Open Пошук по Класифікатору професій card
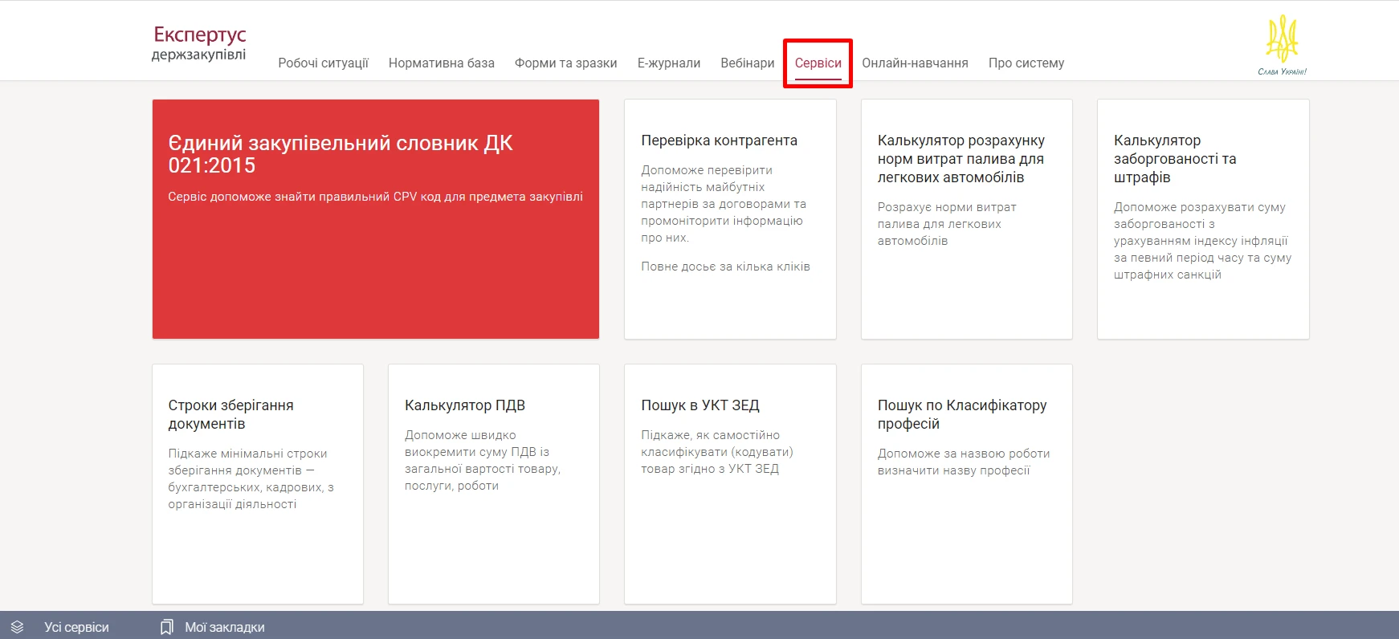 (x=966, y=483)
